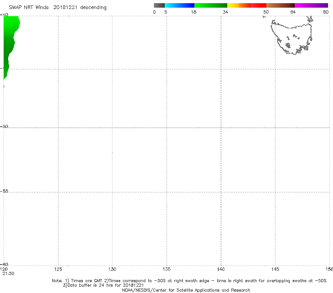
Task: Click the swath time label "21:50"
Action: (8, 274)
